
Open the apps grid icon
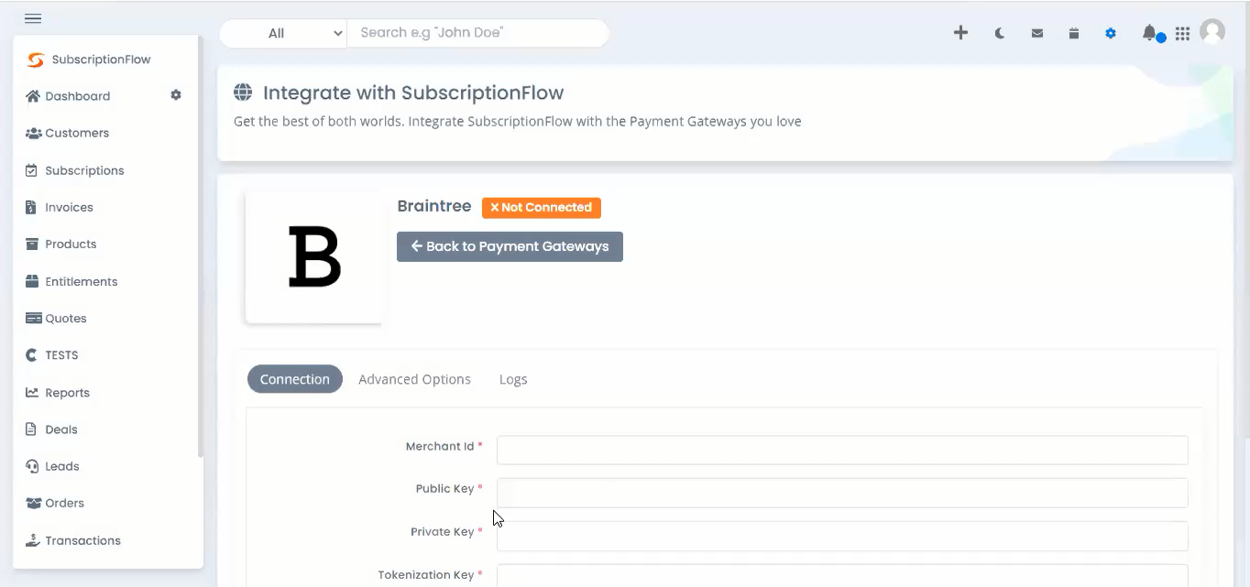[1183, 33]
